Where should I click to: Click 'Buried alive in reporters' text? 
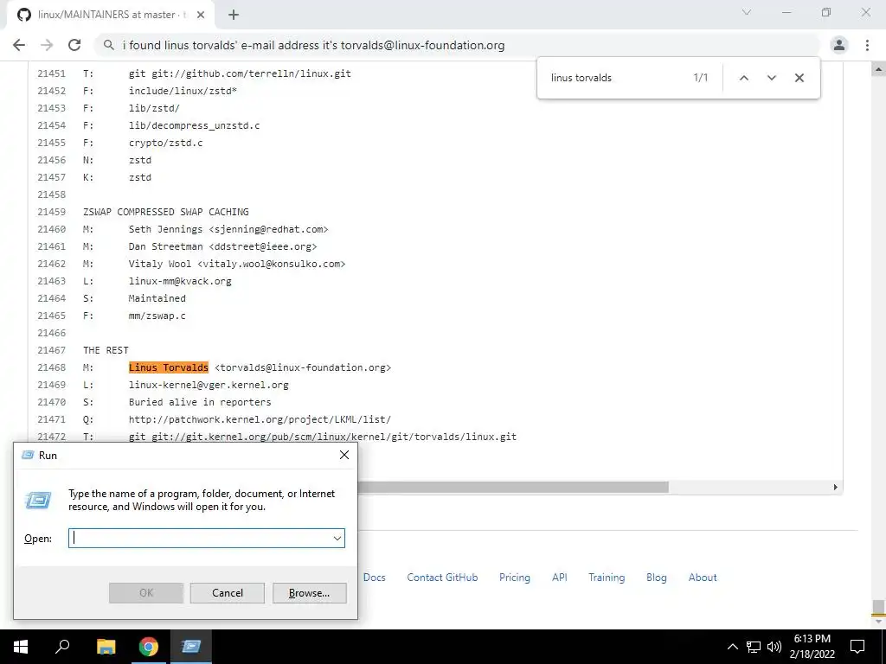(x=200, y=402)
